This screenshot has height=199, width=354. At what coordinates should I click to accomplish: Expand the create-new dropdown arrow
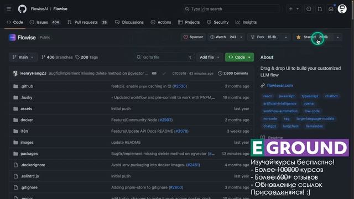point(298,9)
